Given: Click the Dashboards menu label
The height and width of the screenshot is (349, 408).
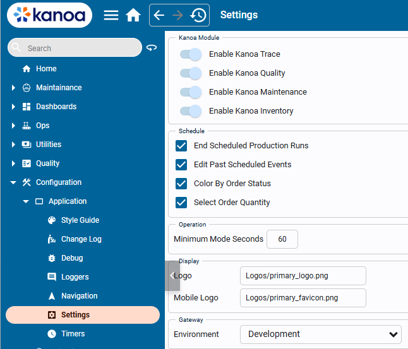Looking at the screenshot, I should click(56, 107).
